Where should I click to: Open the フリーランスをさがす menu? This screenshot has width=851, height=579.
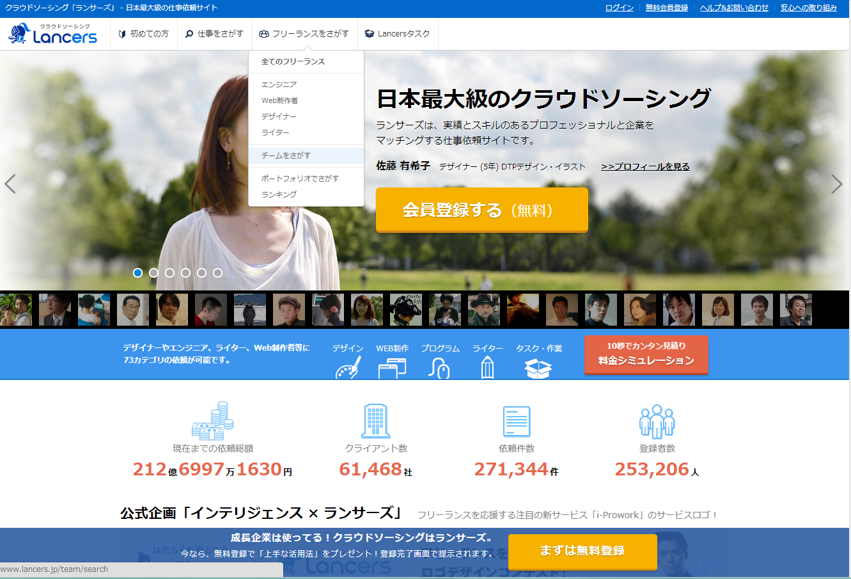click(x=304, y=34)
